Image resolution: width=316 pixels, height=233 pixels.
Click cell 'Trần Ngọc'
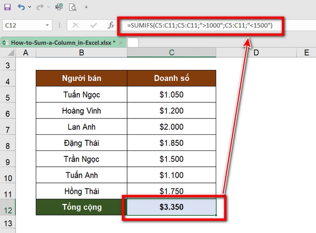pos(81,159)
